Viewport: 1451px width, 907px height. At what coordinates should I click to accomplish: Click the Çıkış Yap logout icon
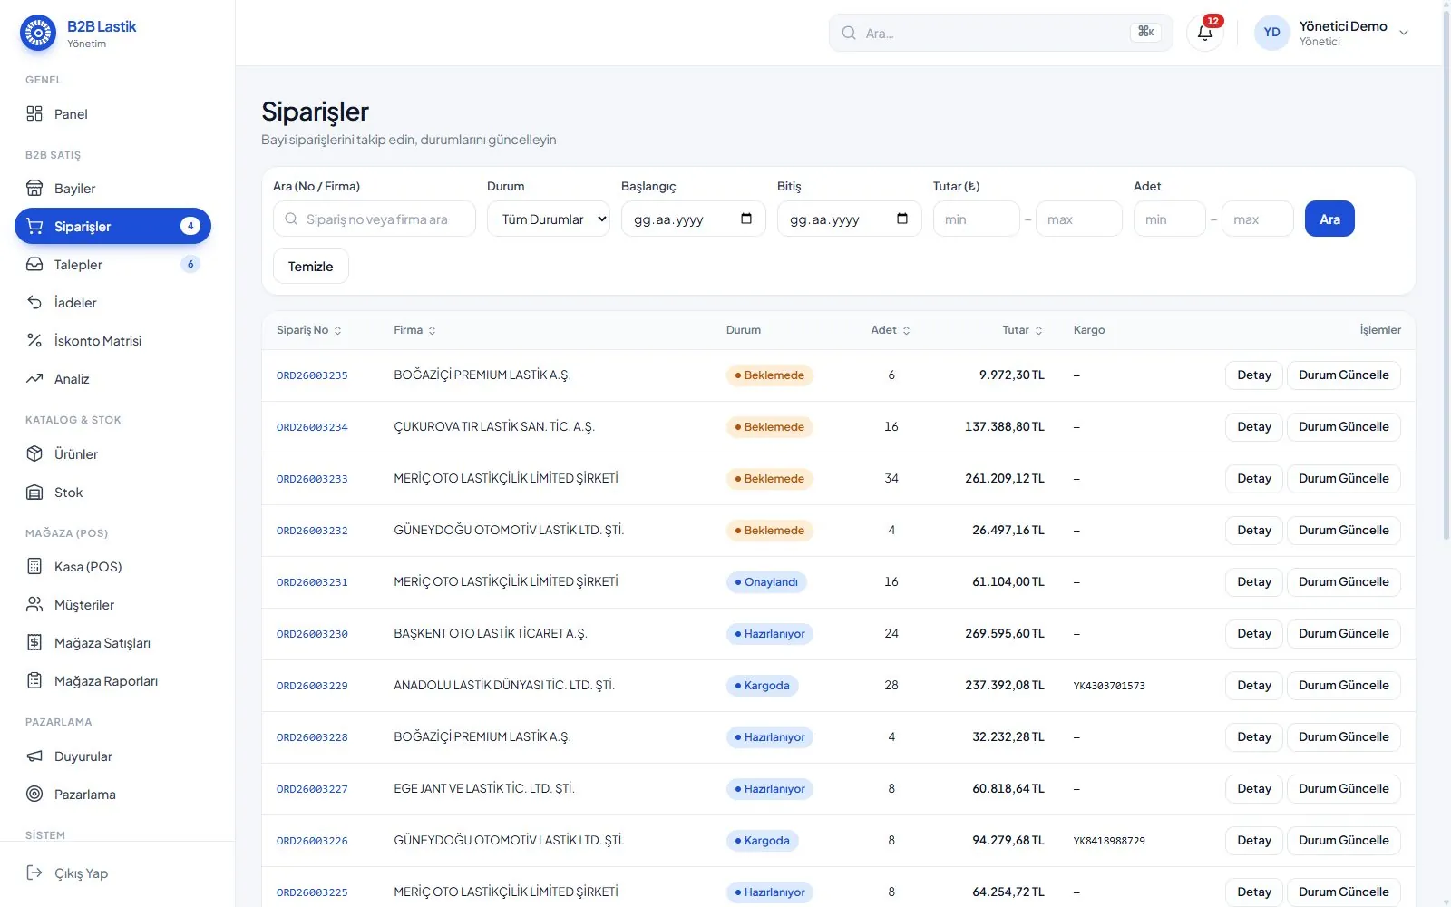coord(34,873)
